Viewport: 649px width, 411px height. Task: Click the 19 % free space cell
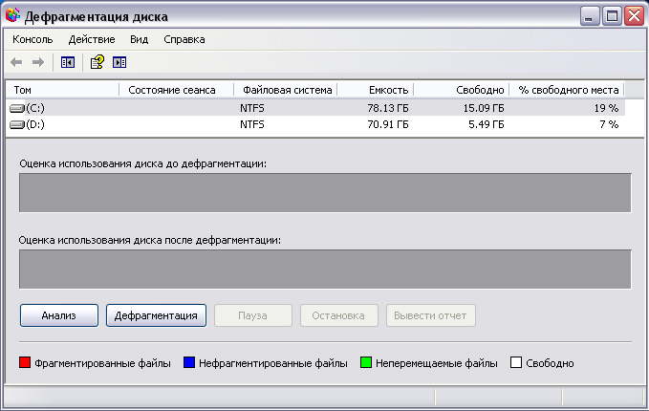click(606, 108)
